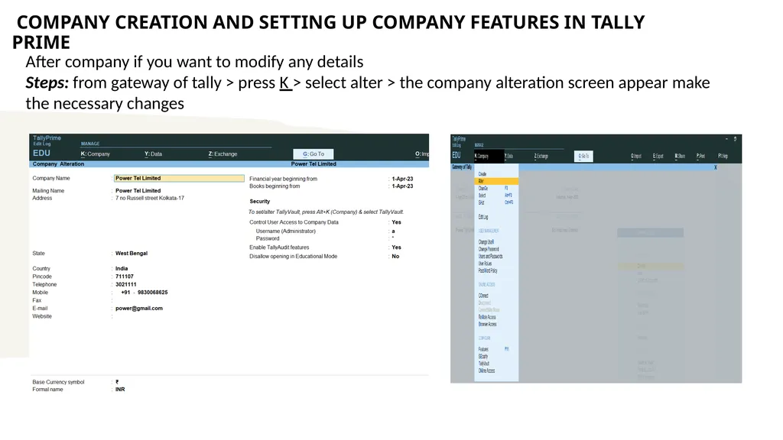Select Change Password in the Company menu
Image resolution: width=783 pixels, height=440 pixels.
[489, 249]
